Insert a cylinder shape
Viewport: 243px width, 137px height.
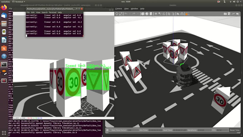[151, 14]
